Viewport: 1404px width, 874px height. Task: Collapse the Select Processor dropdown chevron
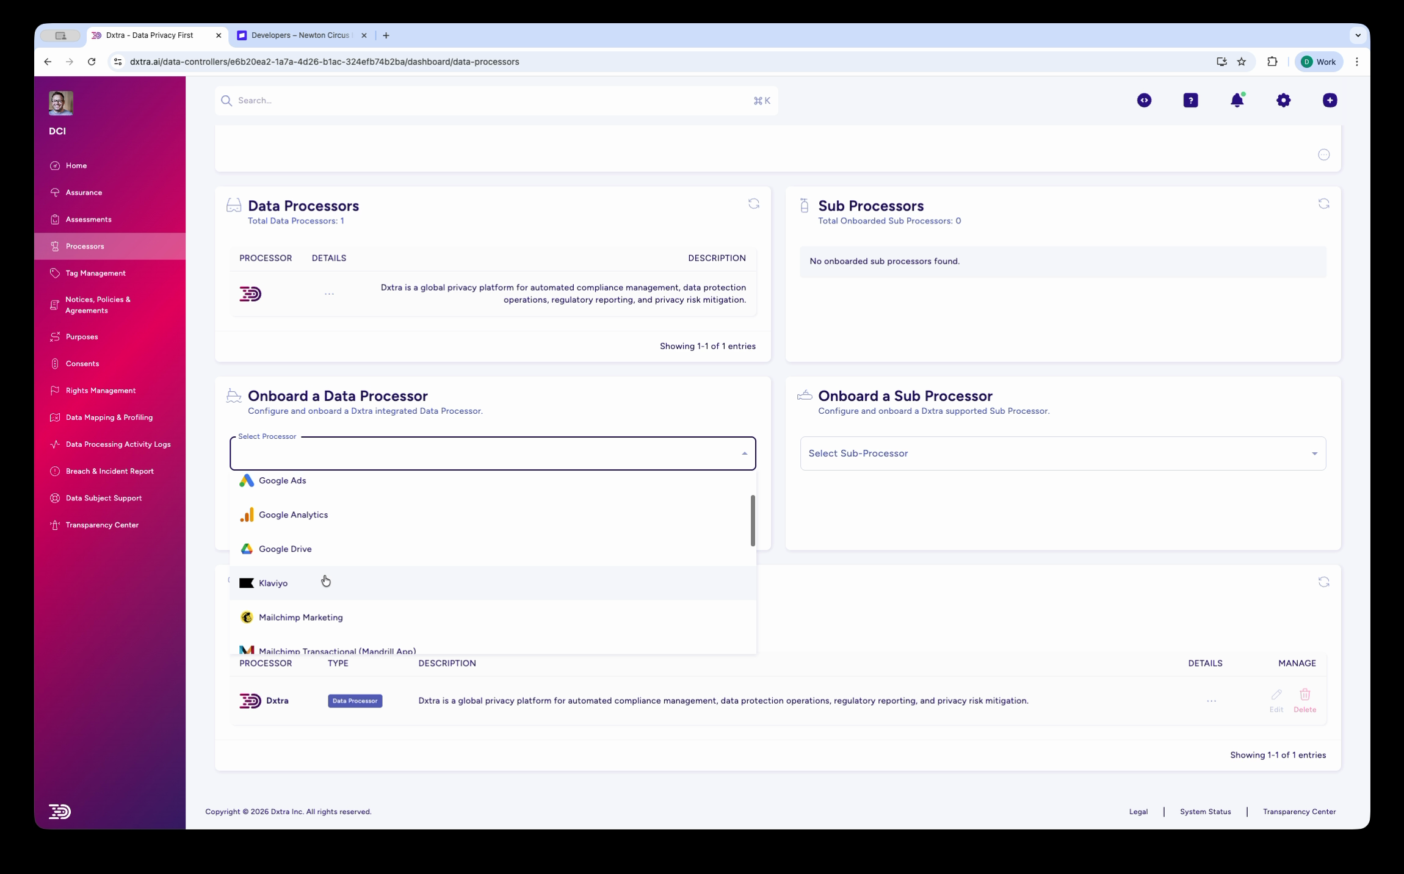[744, 453]
